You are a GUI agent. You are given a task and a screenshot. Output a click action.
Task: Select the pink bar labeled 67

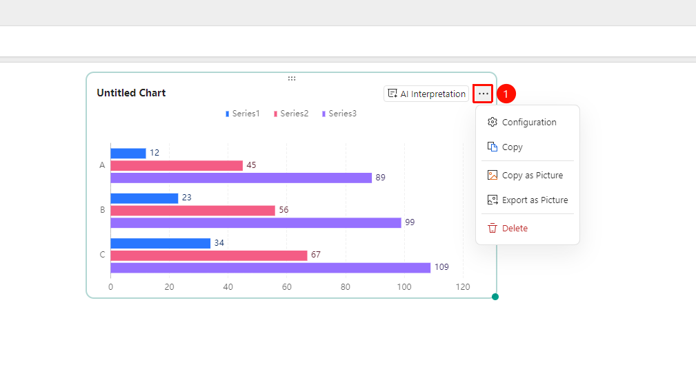point(208,255)
